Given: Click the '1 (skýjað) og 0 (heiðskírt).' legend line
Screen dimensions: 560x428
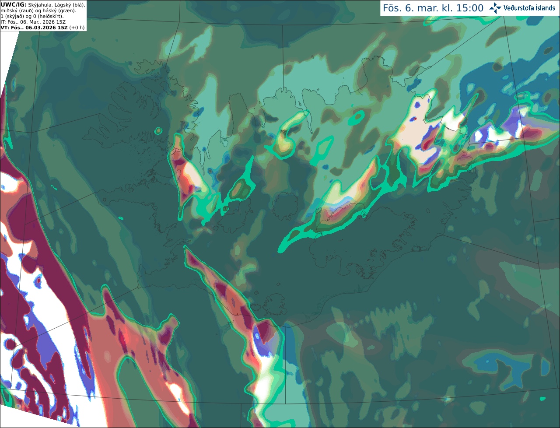Looking at the screenshot, I should [x=32, y=16].
